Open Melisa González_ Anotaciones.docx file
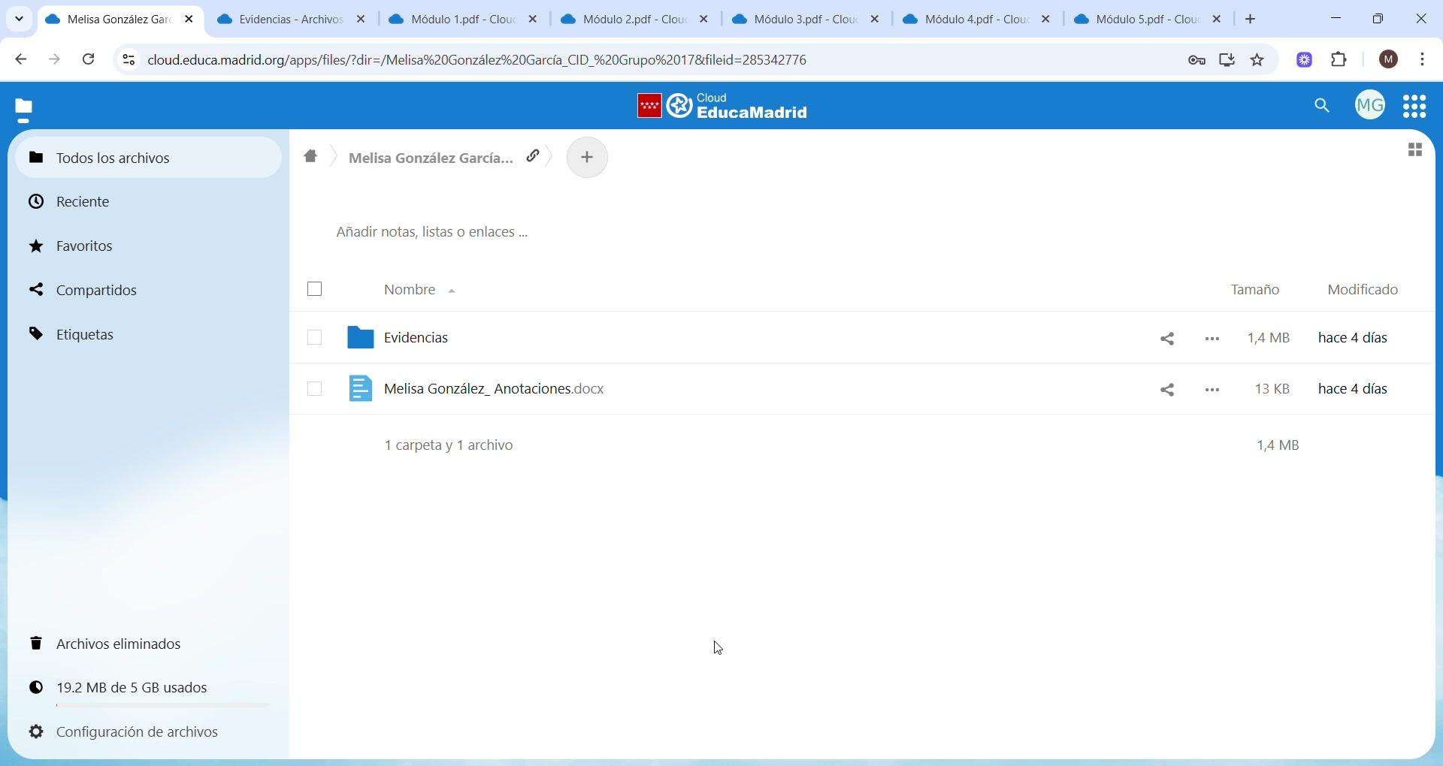1443x766 pixels. 494,389
